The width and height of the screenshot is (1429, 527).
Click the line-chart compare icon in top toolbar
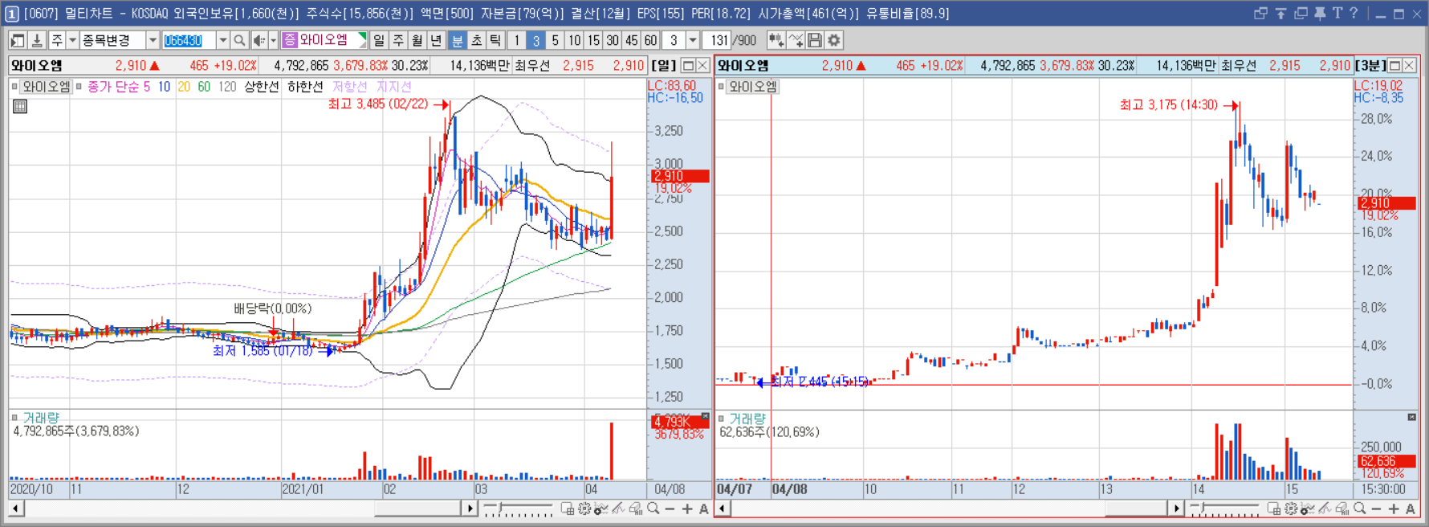coord(796,40)
